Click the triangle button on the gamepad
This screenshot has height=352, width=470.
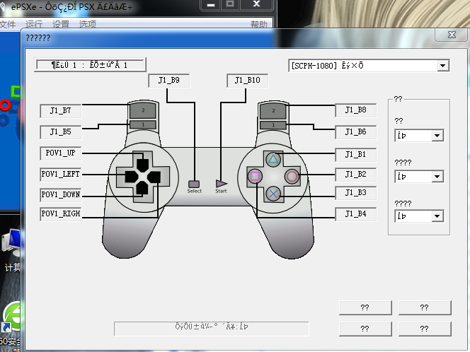point(273,159)
